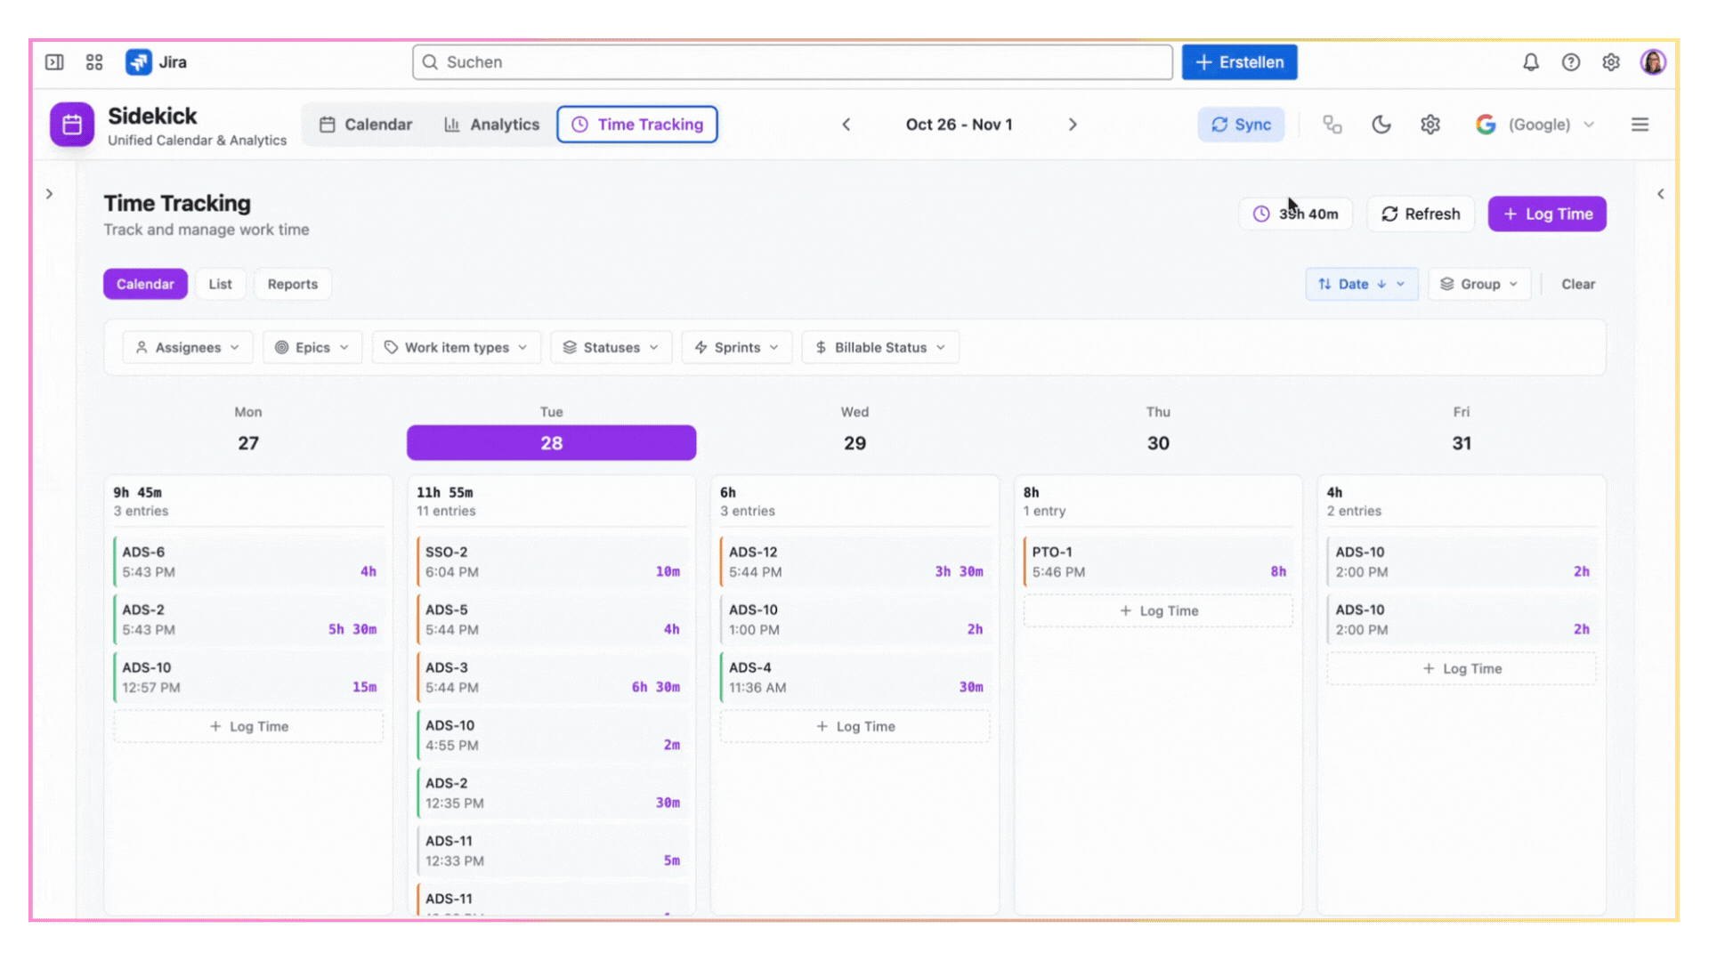Open the hamburger menu in Sidekick toolbar
Image resolution: width=1709 pixels, height=961 pixels.
pyautogui.click(x=1640, y=125)
